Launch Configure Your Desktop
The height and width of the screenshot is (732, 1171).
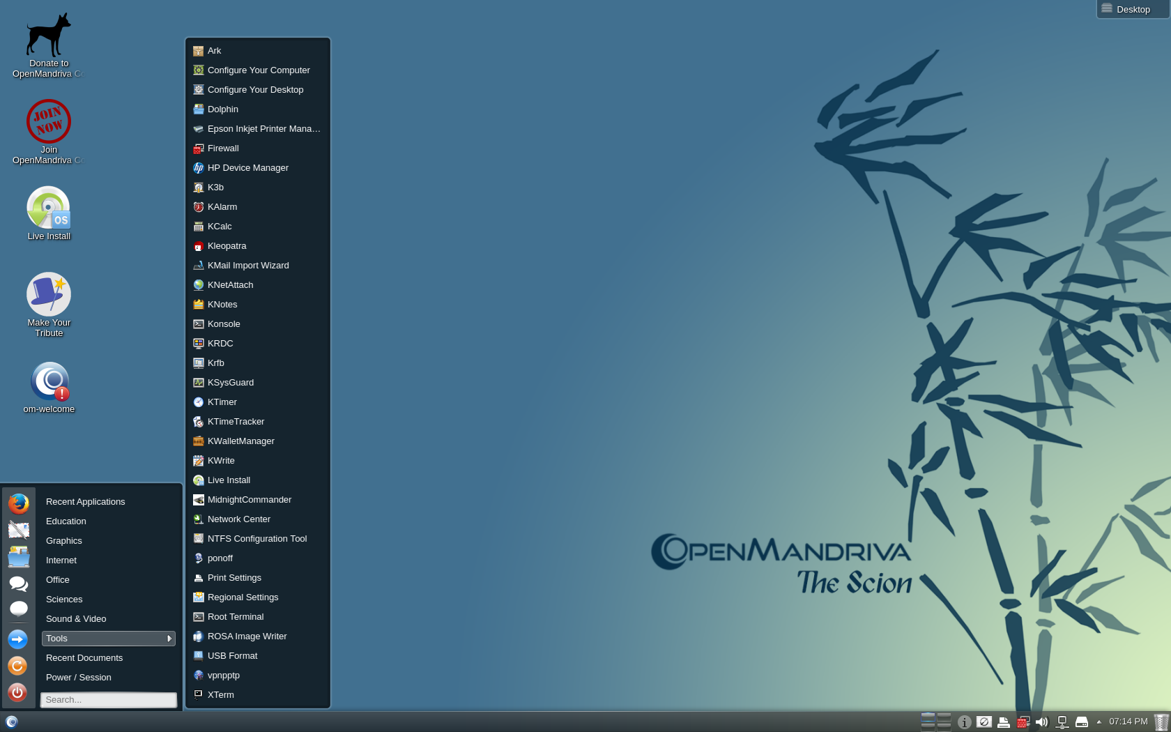(258, 90)
